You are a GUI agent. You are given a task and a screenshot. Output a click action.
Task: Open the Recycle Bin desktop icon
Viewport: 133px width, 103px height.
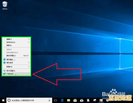pos(5,5)
